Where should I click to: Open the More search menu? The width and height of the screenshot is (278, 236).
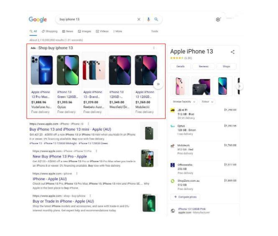(117, 31)
